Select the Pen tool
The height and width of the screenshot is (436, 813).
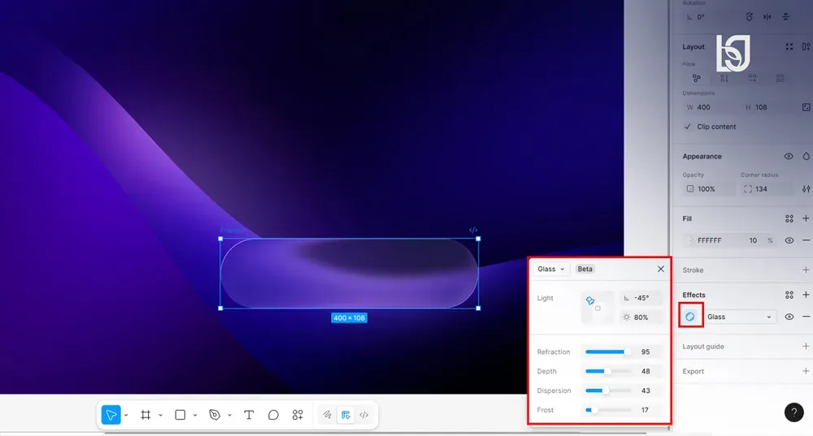point(215,415)
